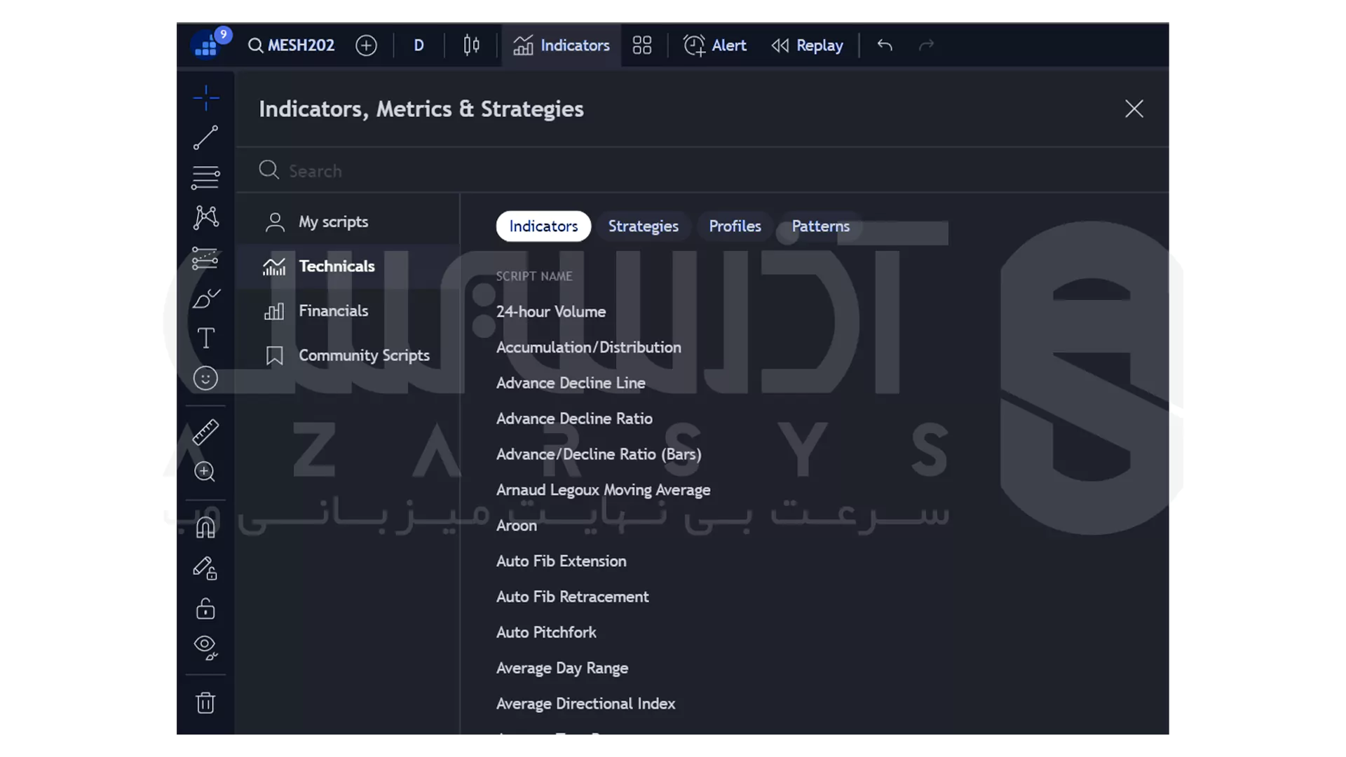Click the trash remove objects icon
Image resolution: width=1346 pixels, height=757 pixels.
(x=205, y=702)
